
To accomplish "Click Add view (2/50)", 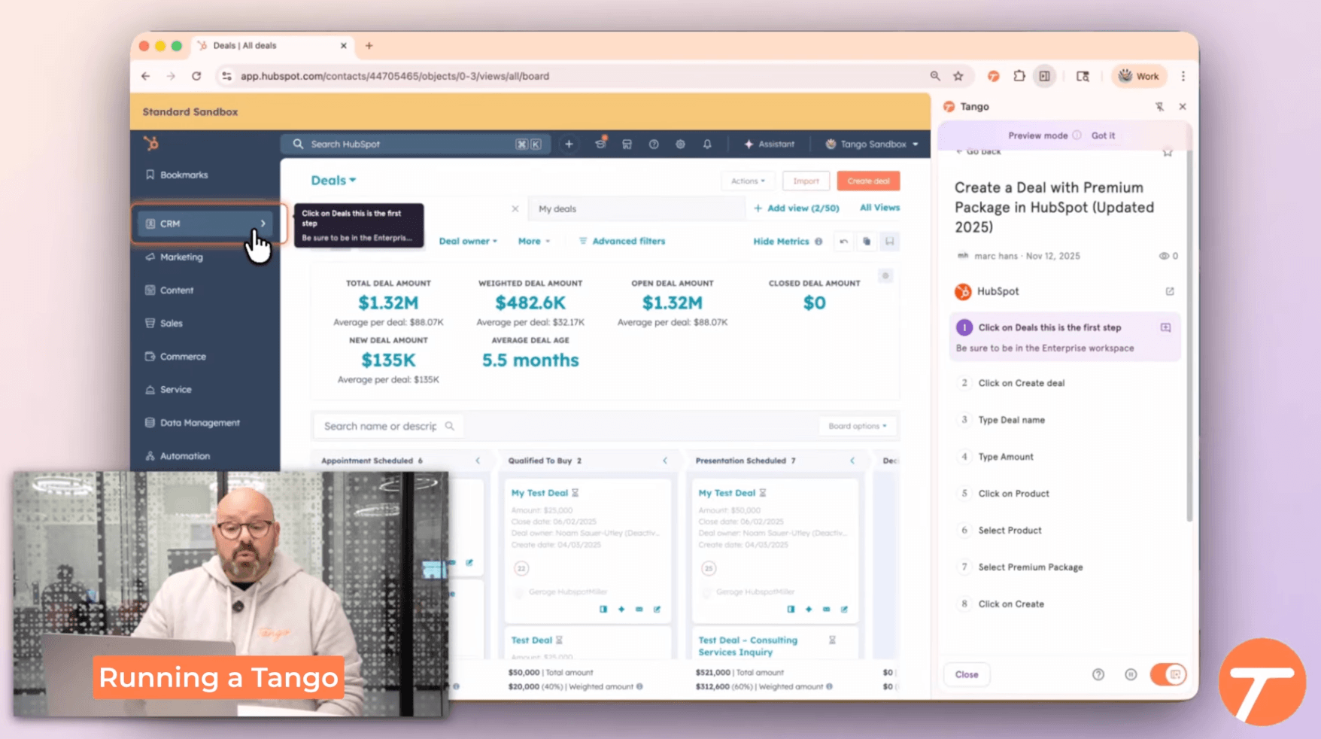I will 797,208.
